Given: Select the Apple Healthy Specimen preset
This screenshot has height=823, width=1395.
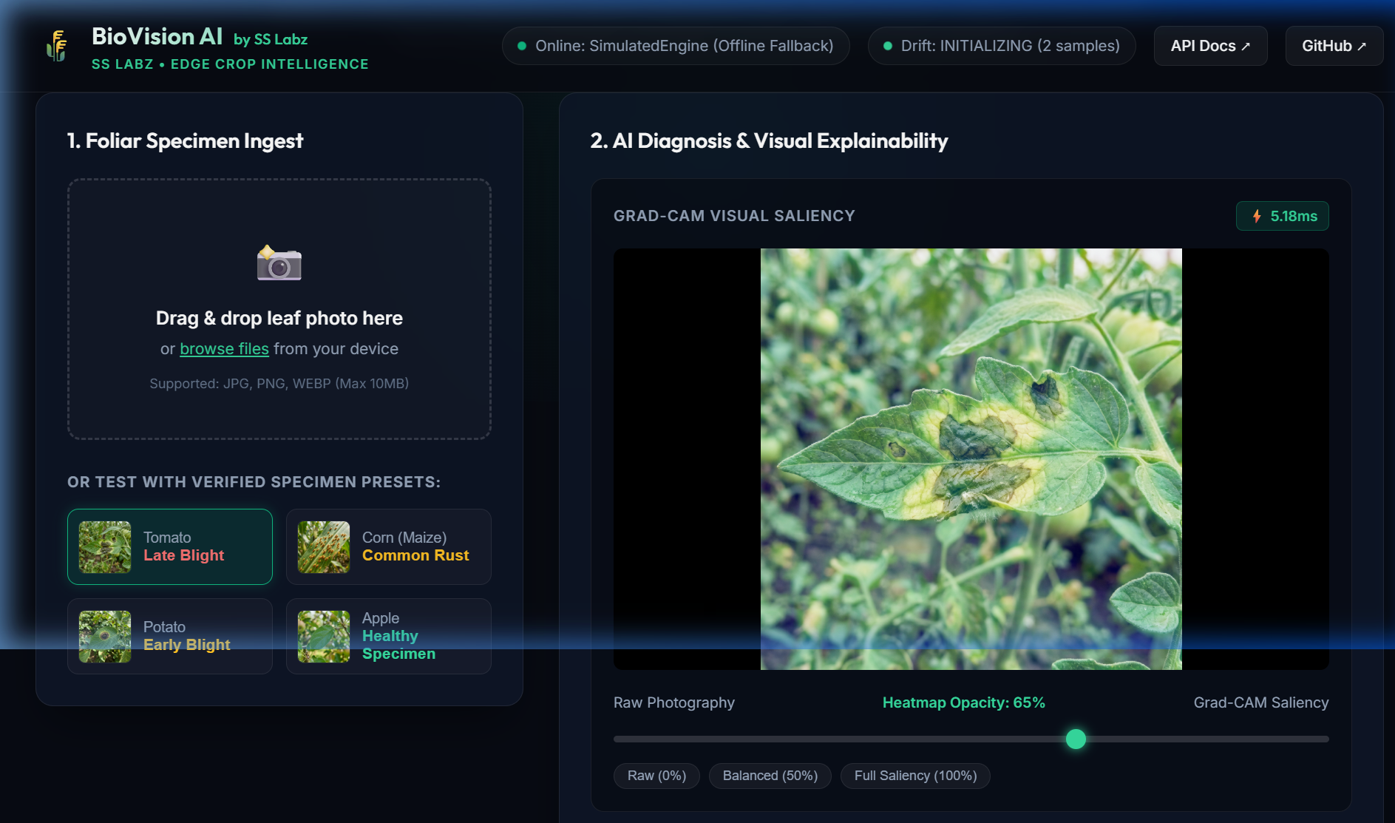Looking at the screenshot, I should [389, 636].
